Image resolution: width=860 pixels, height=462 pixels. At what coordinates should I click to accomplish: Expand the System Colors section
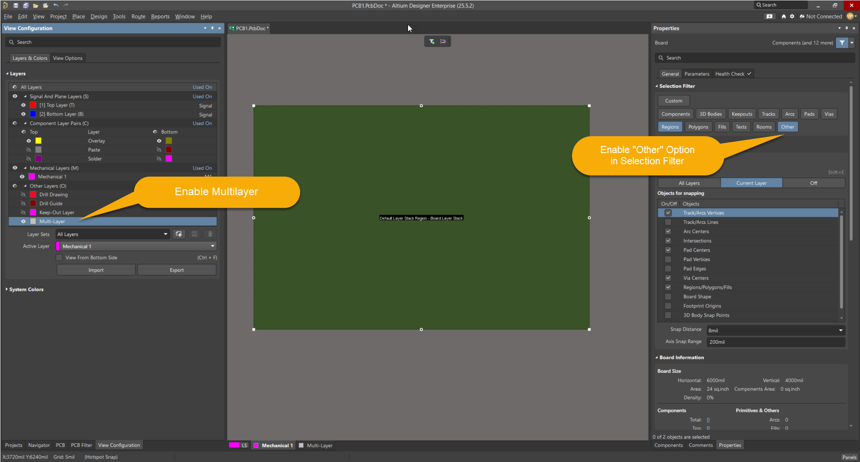coord(7,290)
